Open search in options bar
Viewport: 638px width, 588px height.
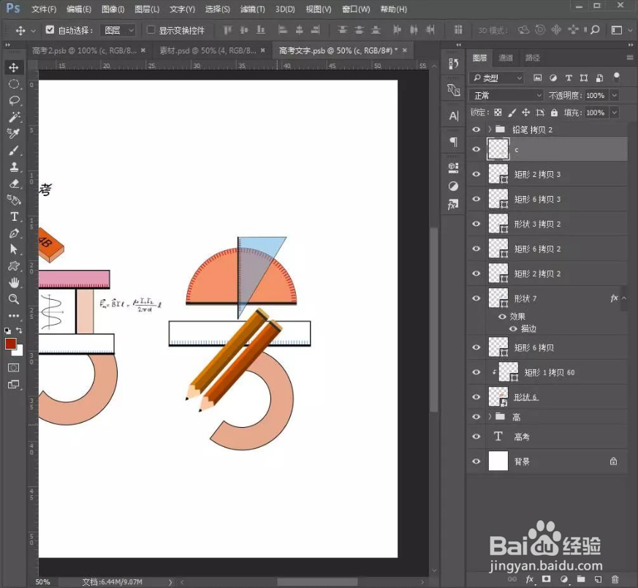click(x=595, y=30)
